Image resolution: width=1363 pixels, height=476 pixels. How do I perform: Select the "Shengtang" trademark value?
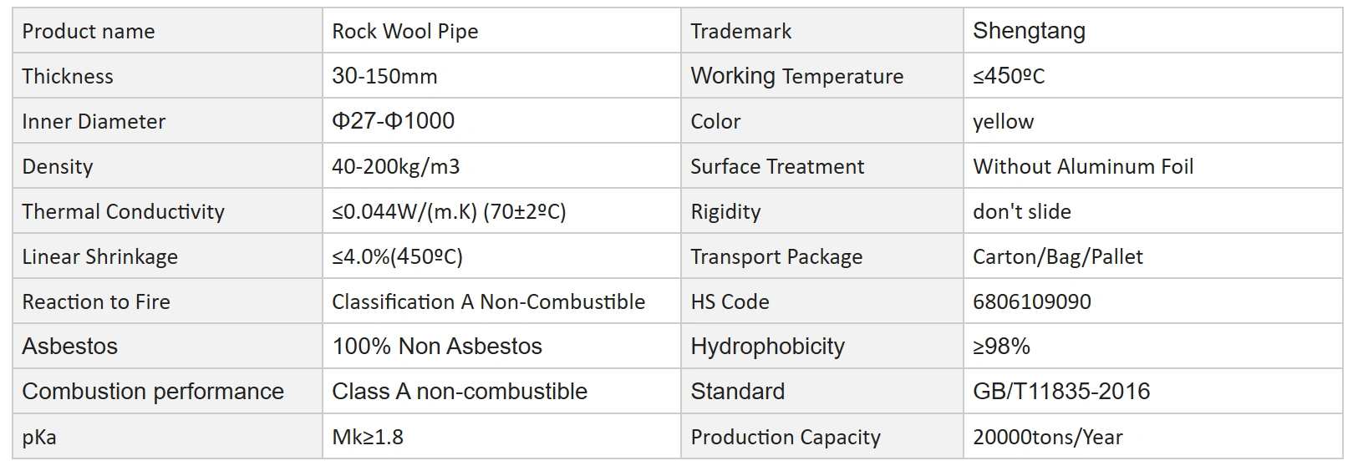click(x=1029, y=32)
